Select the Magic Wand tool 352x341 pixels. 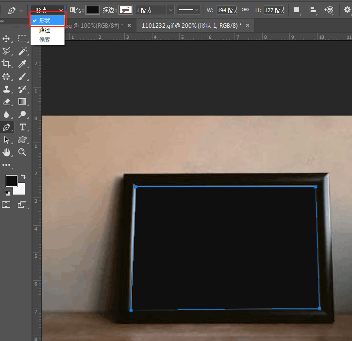[x=22, y=51]
